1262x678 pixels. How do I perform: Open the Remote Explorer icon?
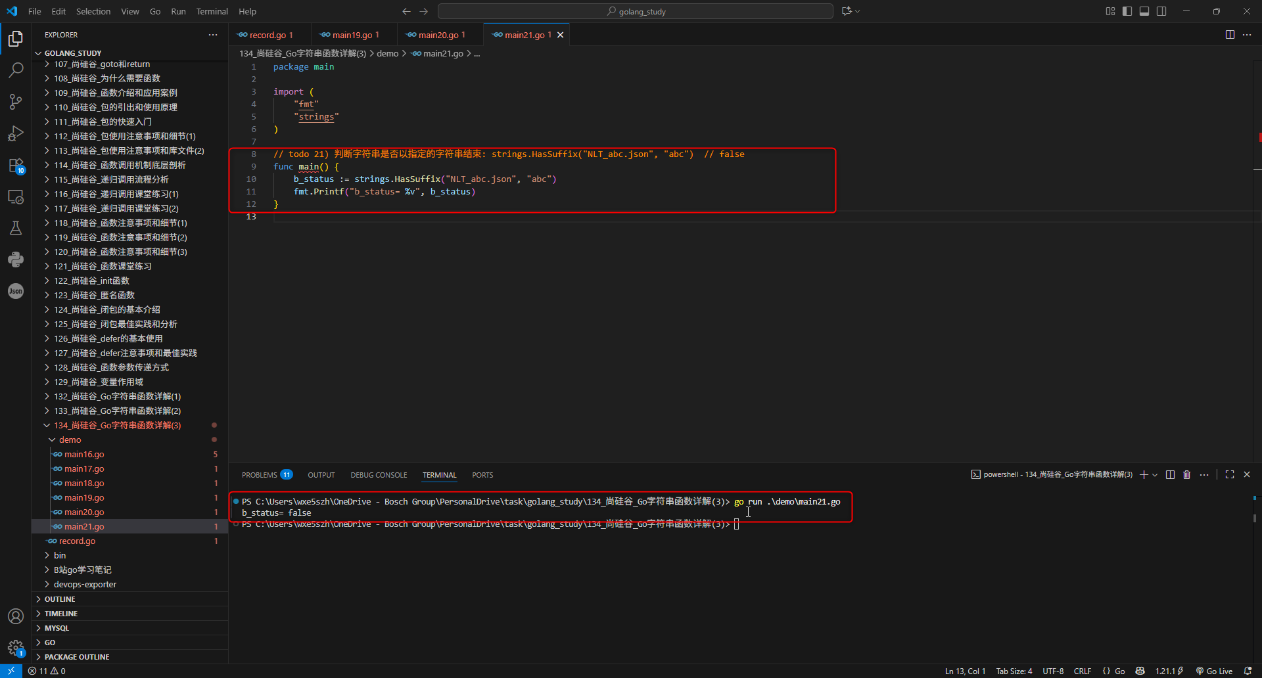coord(16,196)
